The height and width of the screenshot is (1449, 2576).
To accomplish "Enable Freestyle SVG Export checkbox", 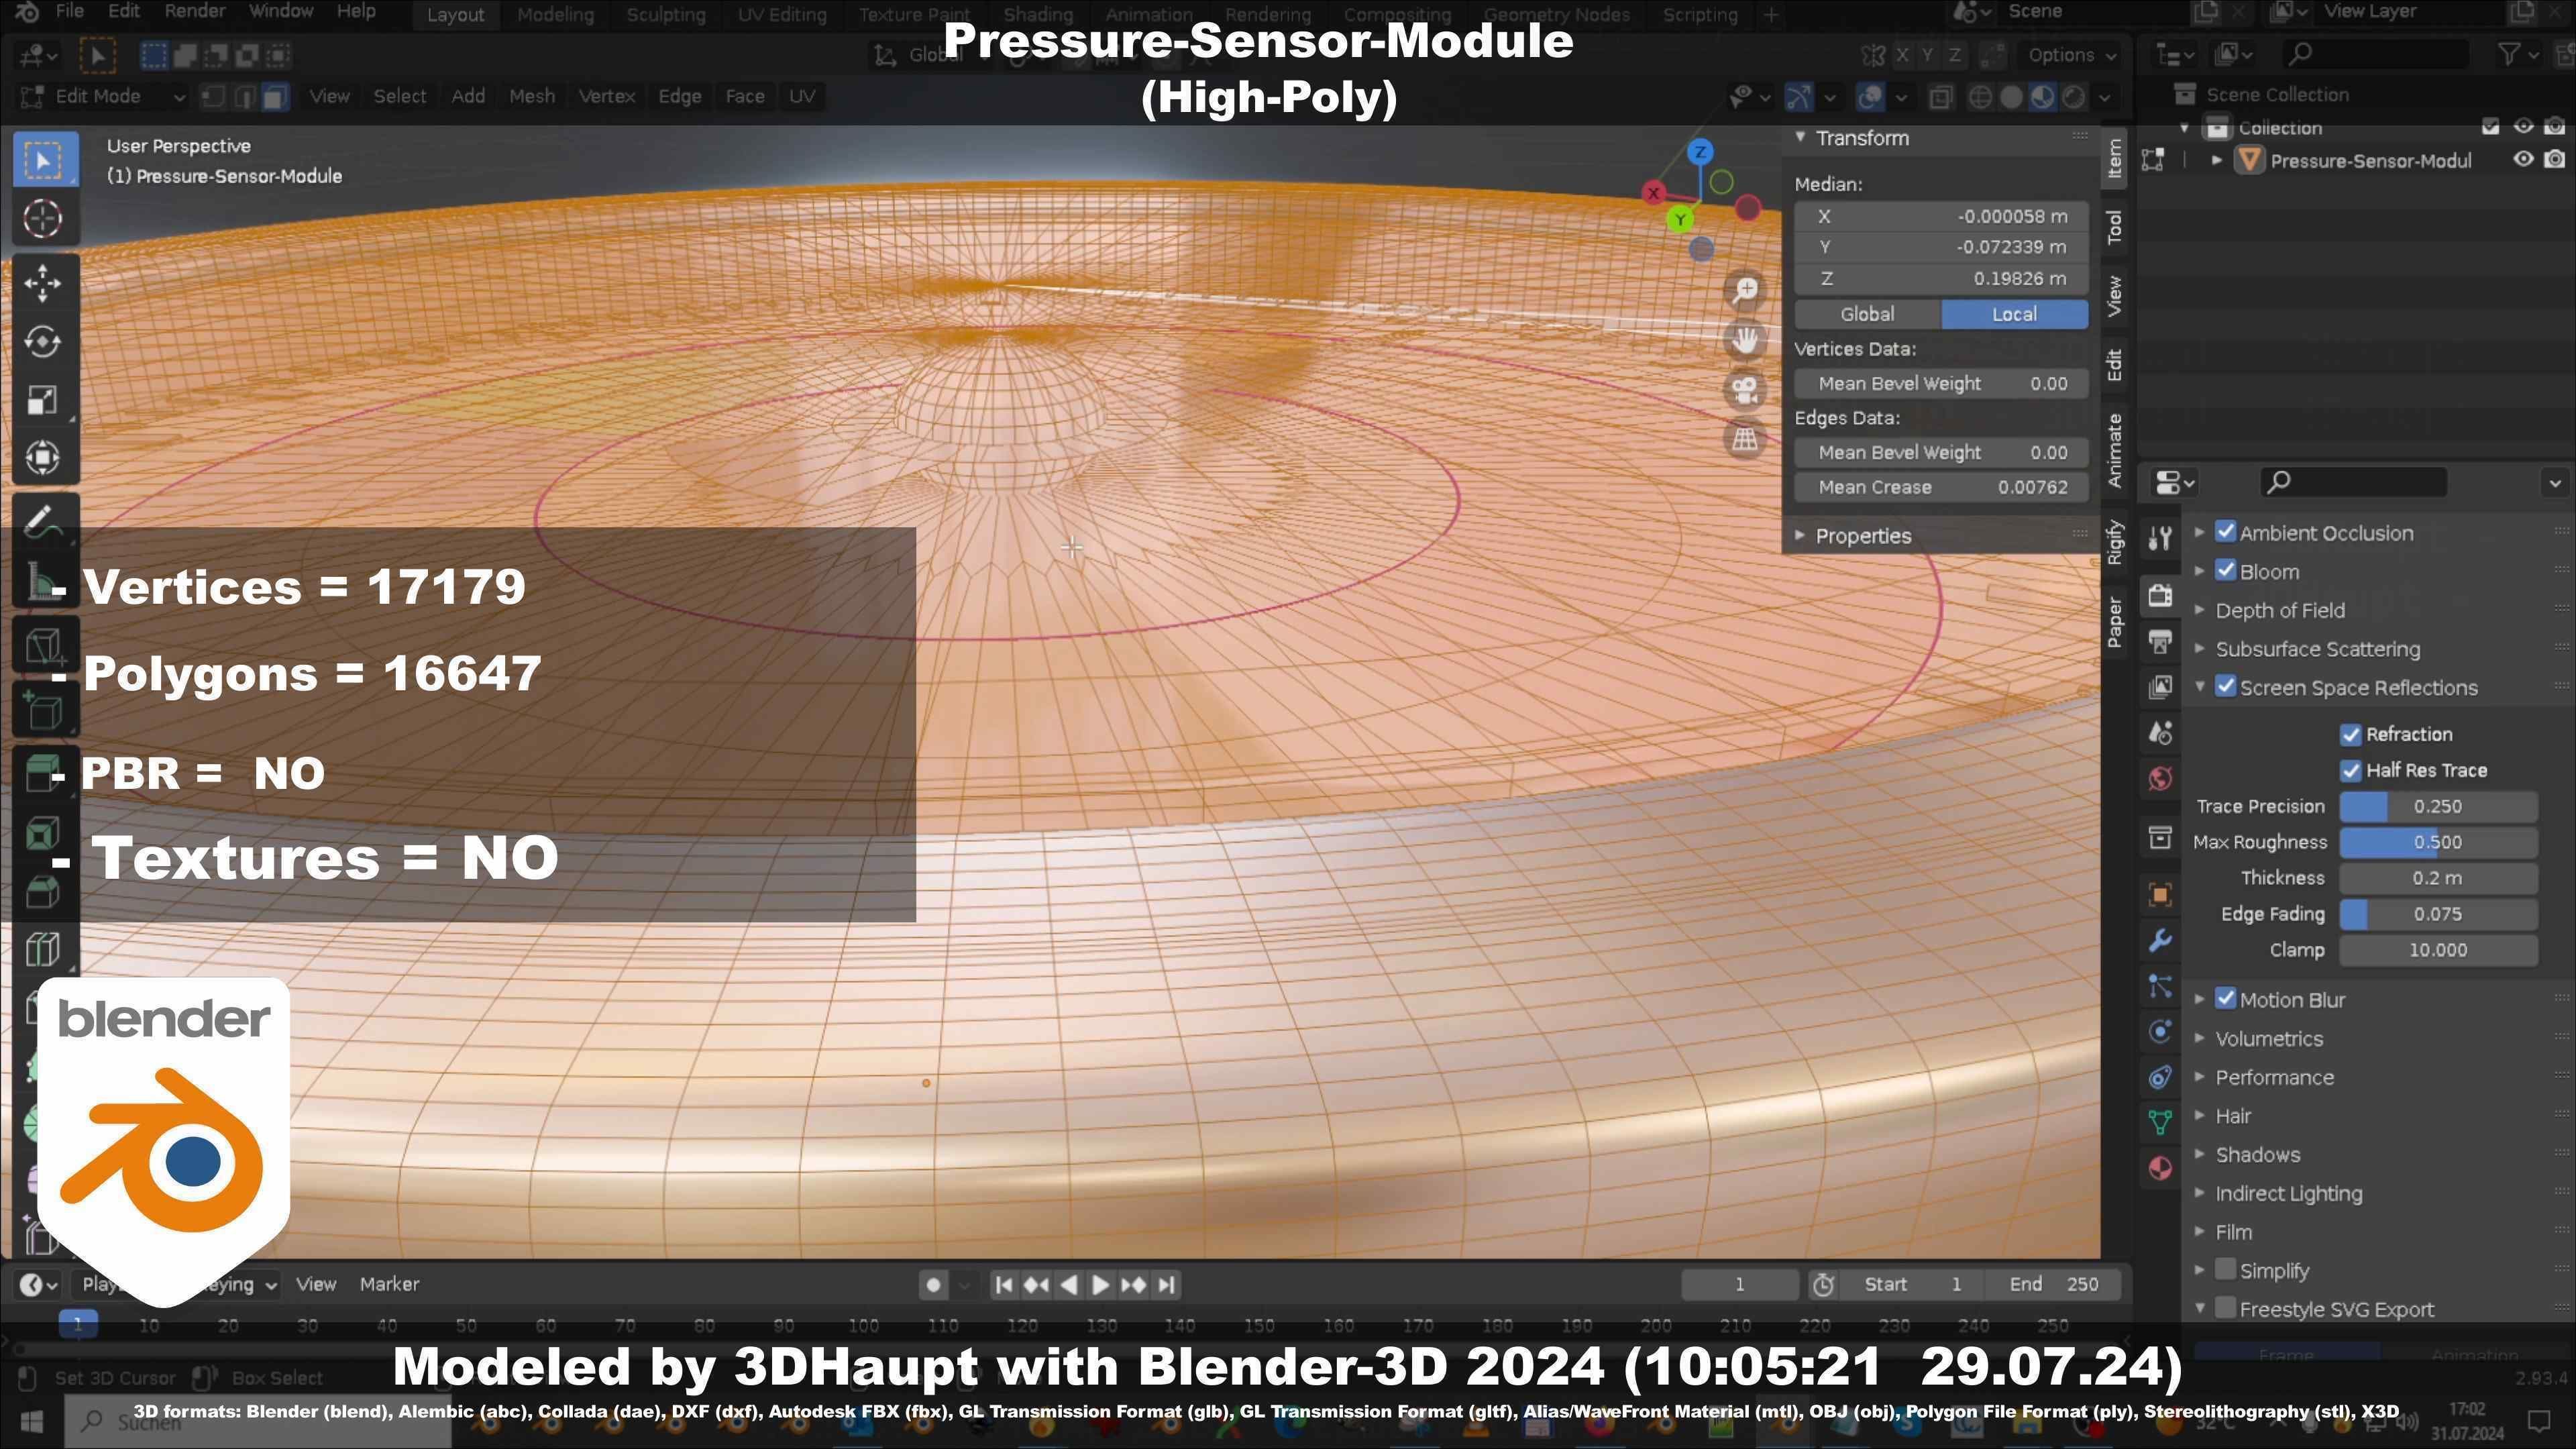I will pos(2226,1308).
